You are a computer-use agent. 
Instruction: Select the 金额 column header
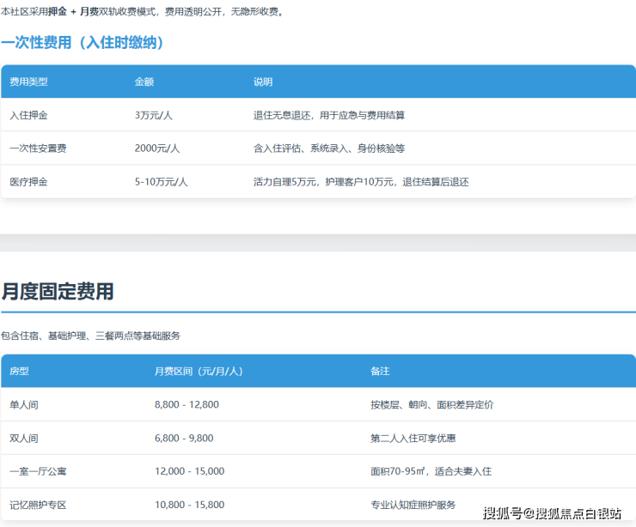[144, 82]
